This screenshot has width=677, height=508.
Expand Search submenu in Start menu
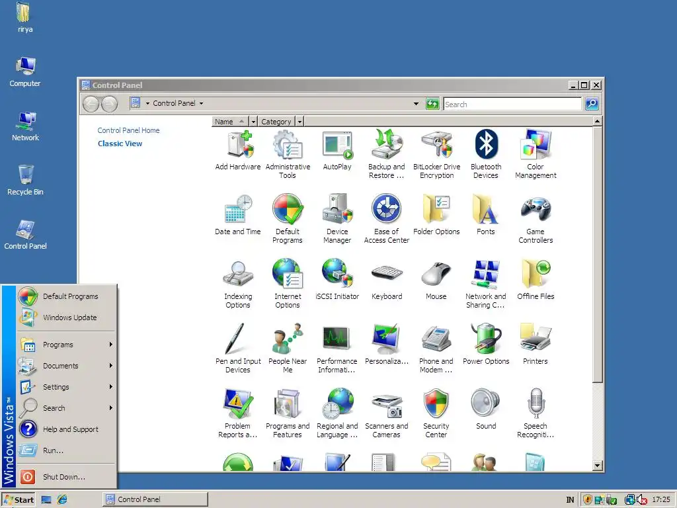(x=67, y=408)
